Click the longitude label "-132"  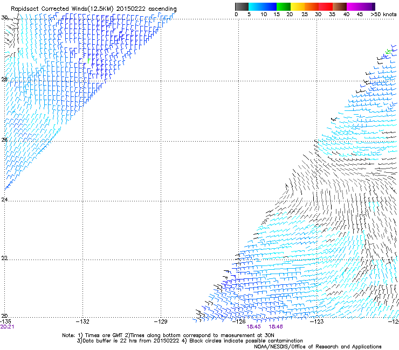82,321
